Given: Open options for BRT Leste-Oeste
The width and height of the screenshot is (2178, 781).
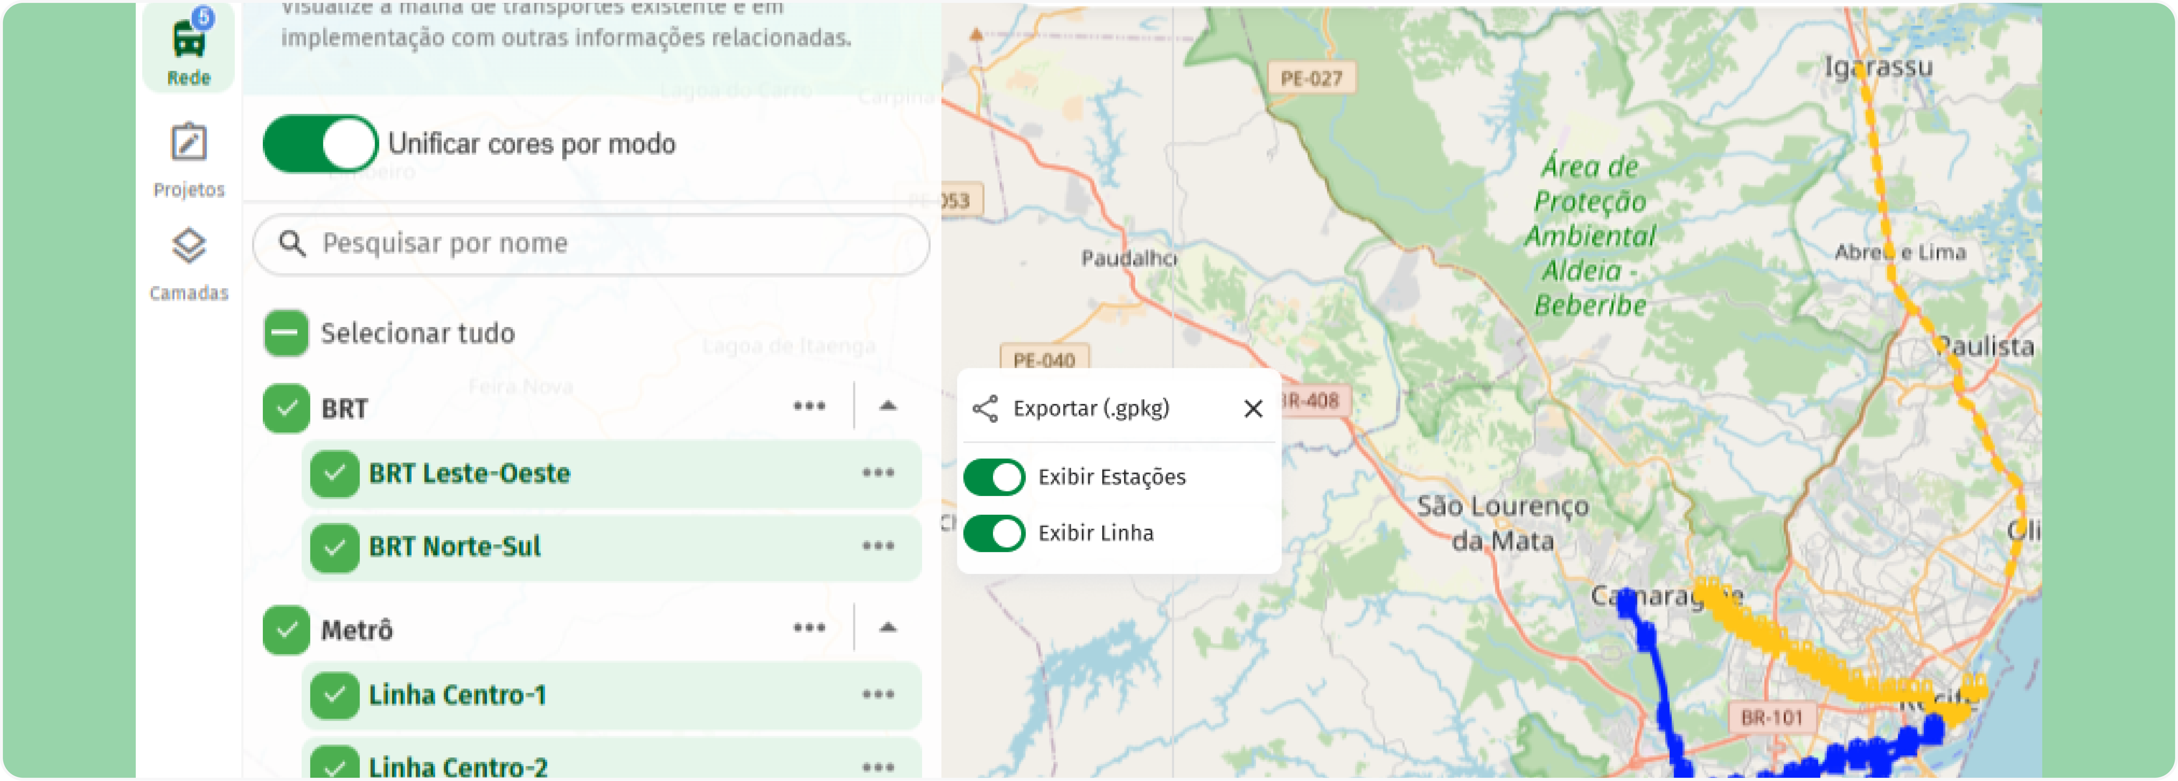Looking at the screenshot, I should coord(878,473).
